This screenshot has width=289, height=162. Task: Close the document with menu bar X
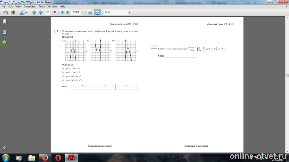[x=287, y=6]
